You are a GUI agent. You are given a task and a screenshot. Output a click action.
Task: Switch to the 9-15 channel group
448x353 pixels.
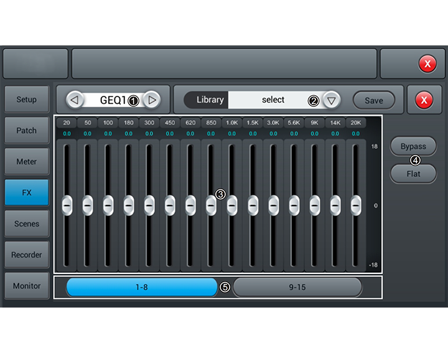point(297,287)
